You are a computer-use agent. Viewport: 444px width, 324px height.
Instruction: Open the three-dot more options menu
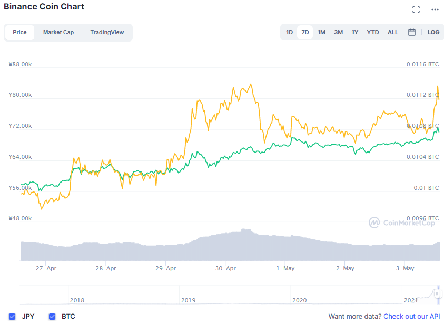coord(435,9)
